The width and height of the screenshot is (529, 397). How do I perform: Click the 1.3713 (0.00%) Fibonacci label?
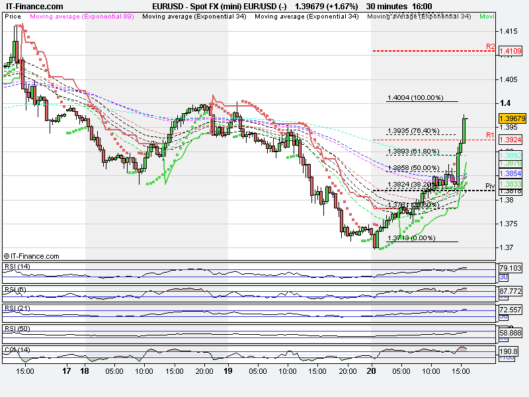pyautogui.click(x=411, y=238)
